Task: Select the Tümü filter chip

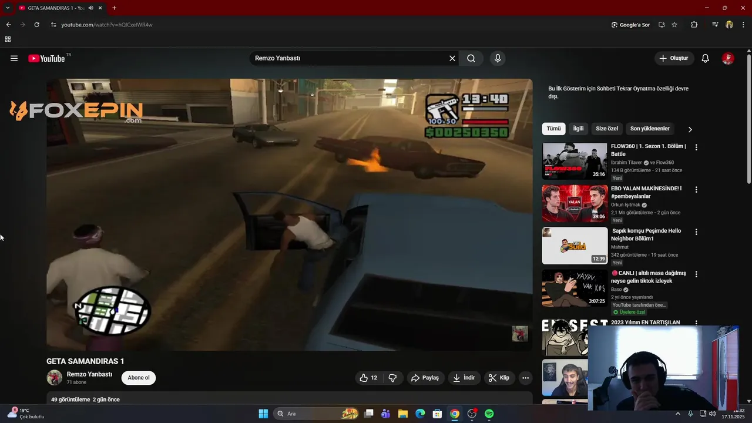Action: [x=553, y=129]
